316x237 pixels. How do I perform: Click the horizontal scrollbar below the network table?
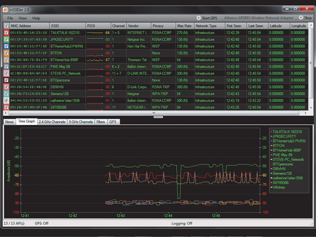pos(154,113)
